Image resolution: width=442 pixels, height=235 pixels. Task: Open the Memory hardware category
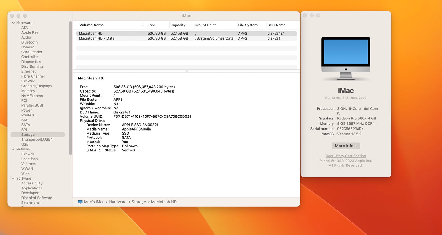(28, 91)
